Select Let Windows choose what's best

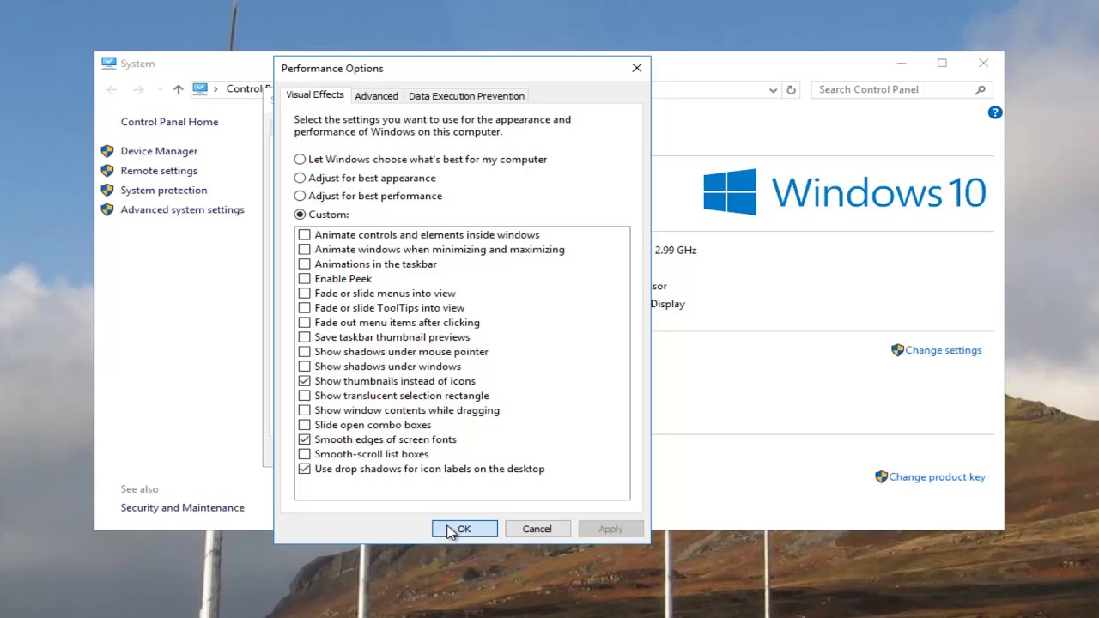[x=300, y=160]
